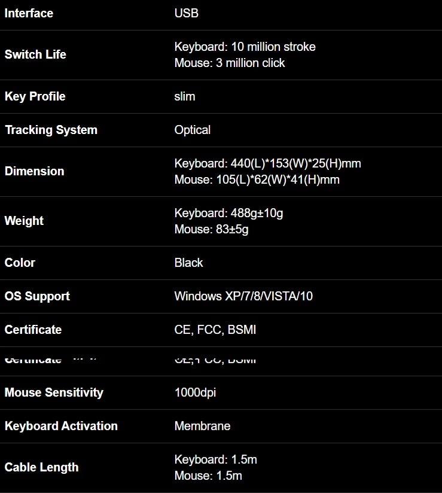Click the Black color value
442x493 pixels.
(188, 263)
